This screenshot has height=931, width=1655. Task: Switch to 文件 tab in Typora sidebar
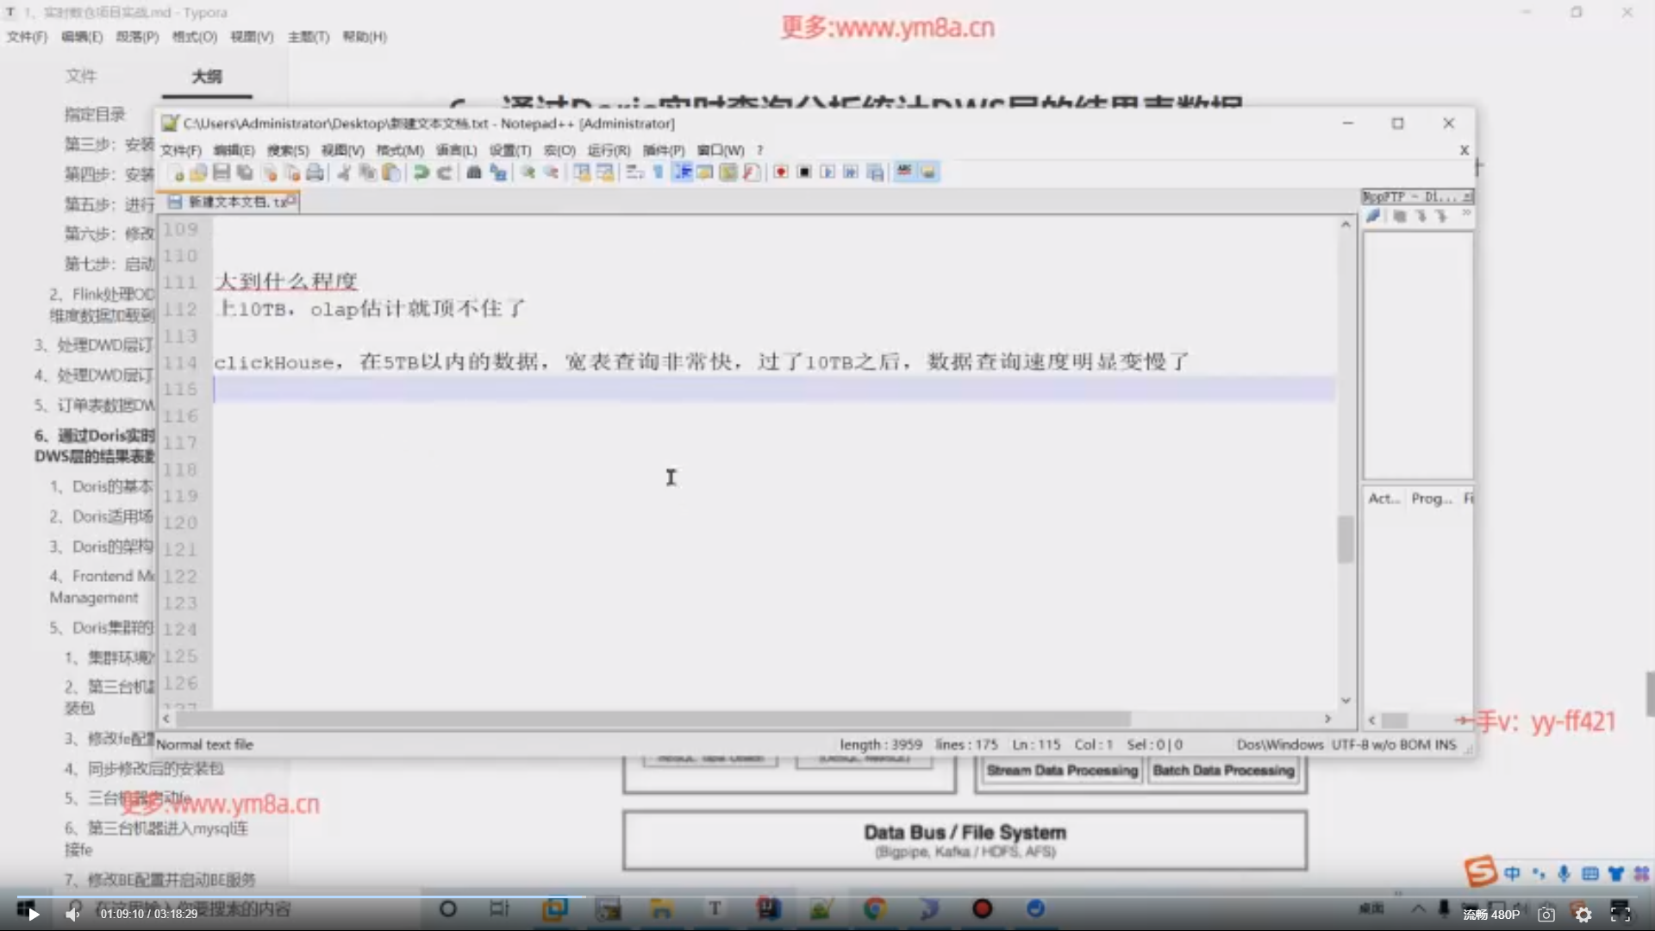80,76
